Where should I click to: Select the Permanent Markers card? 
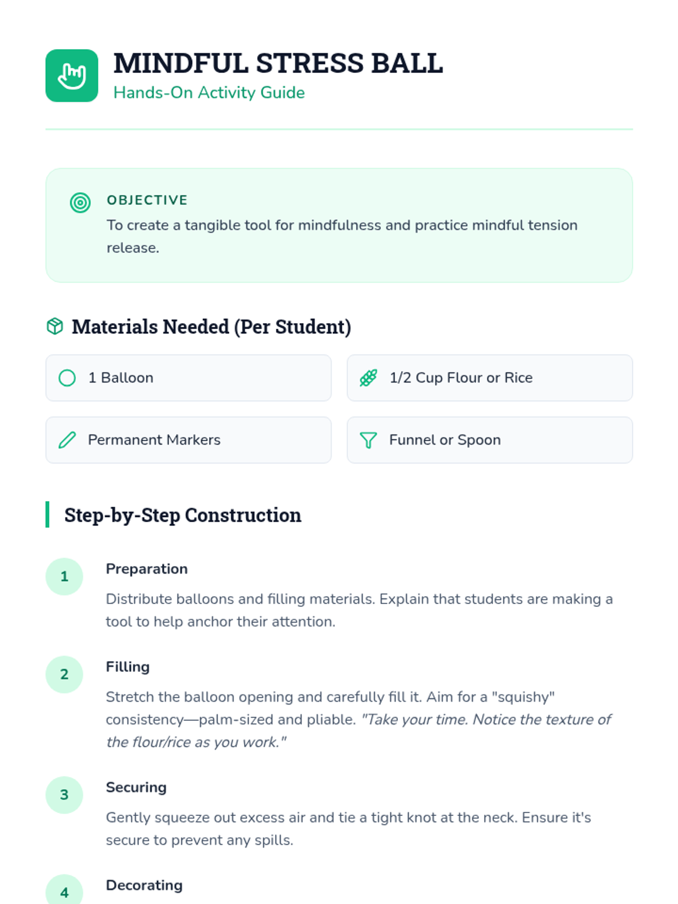tap(188, 440)
